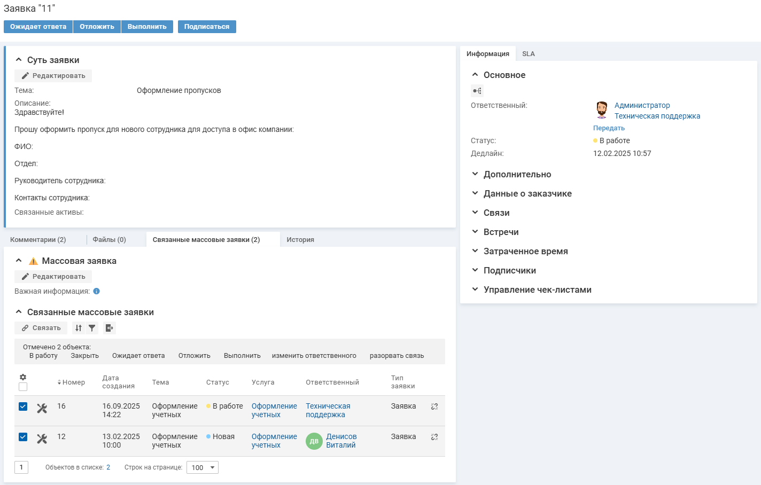Click the unlink icon in request 12 row
Screen dimensions: 761x485
tap(434, 437)
